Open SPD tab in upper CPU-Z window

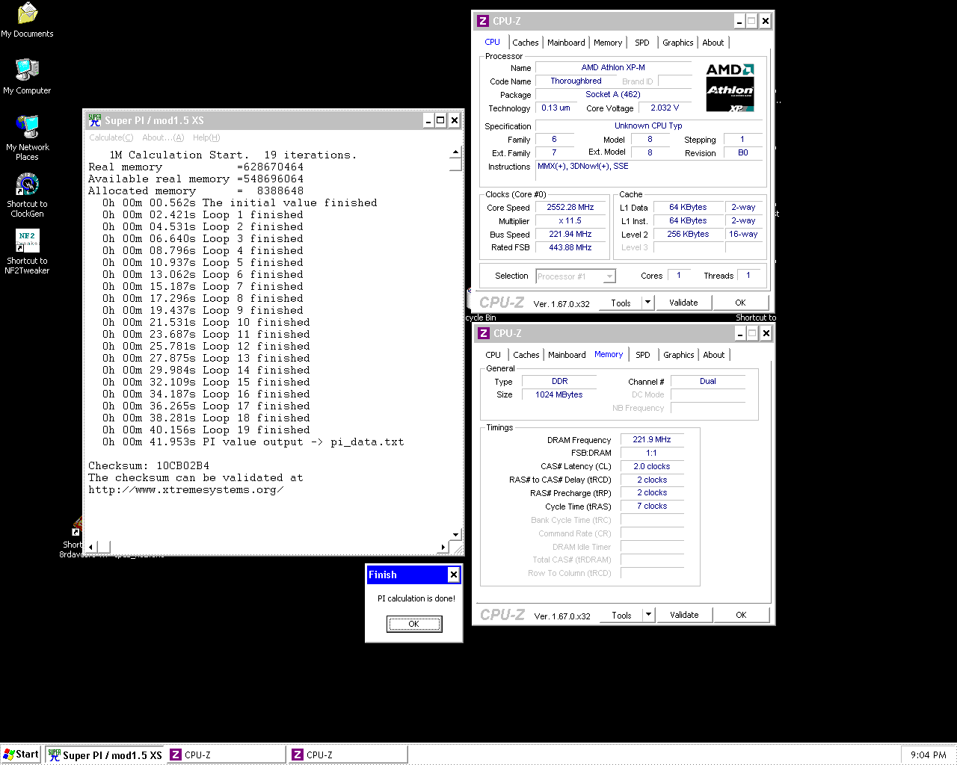click(x=642, y=43)
